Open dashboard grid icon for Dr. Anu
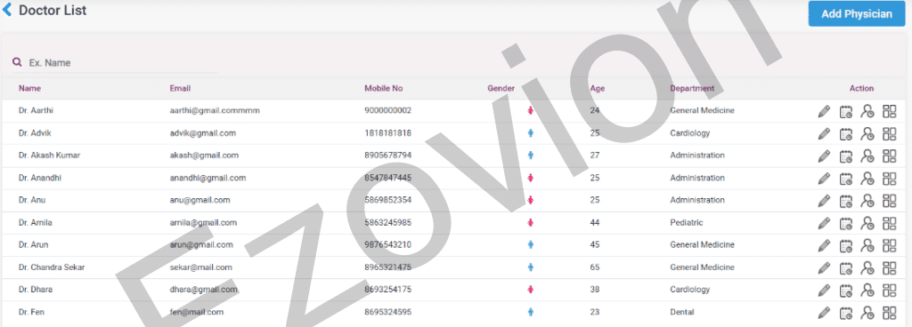The image size is (912, 327). coord(890,200)
